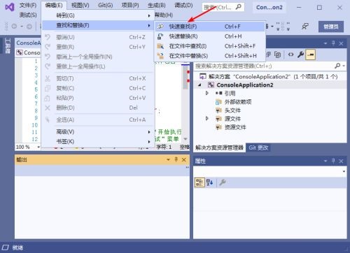Close the 输出 panel
Viewport: 350px width, 253px height.
(x=184, y=159)
